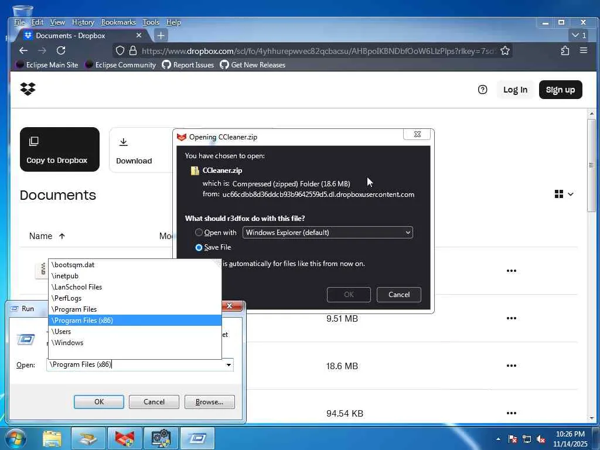Screen dimensions: 600x450
Task: Click the Sign up button
Action: coord(560,90)
